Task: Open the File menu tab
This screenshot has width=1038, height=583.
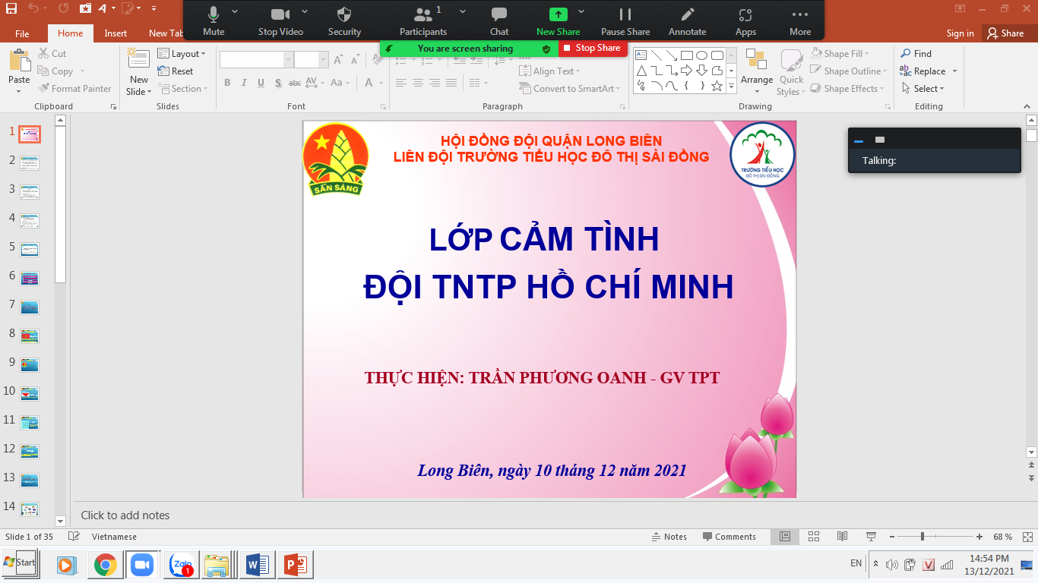Action: [22, 33]
